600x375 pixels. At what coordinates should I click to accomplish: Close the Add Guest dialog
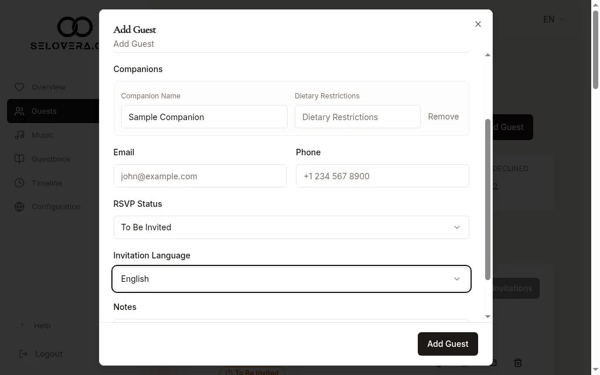(478, 24)
